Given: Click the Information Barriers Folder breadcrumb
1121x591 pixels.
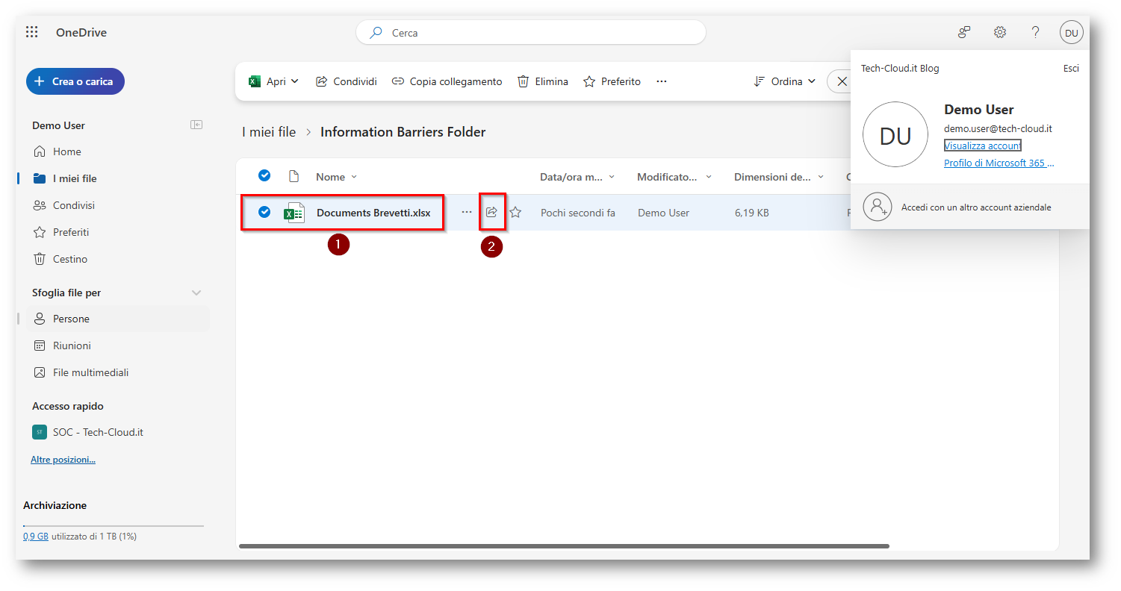Looking at the screenshot, I should pos(403,132).
